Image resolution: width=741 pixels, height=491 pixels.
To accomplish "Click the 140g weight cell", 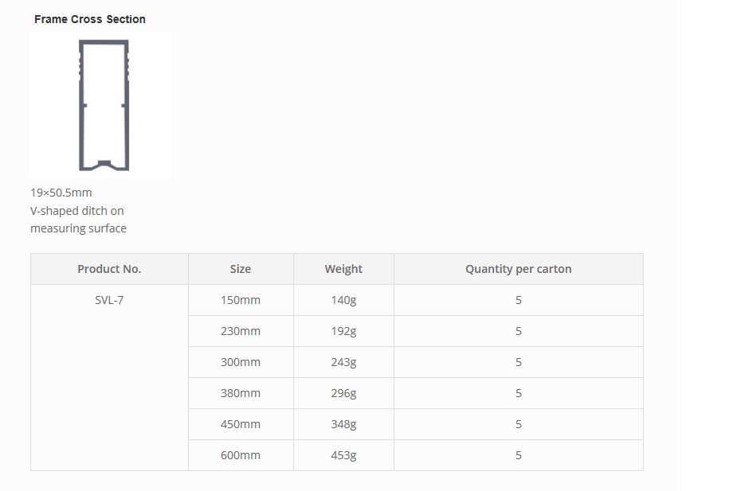I will click(343, 300).
